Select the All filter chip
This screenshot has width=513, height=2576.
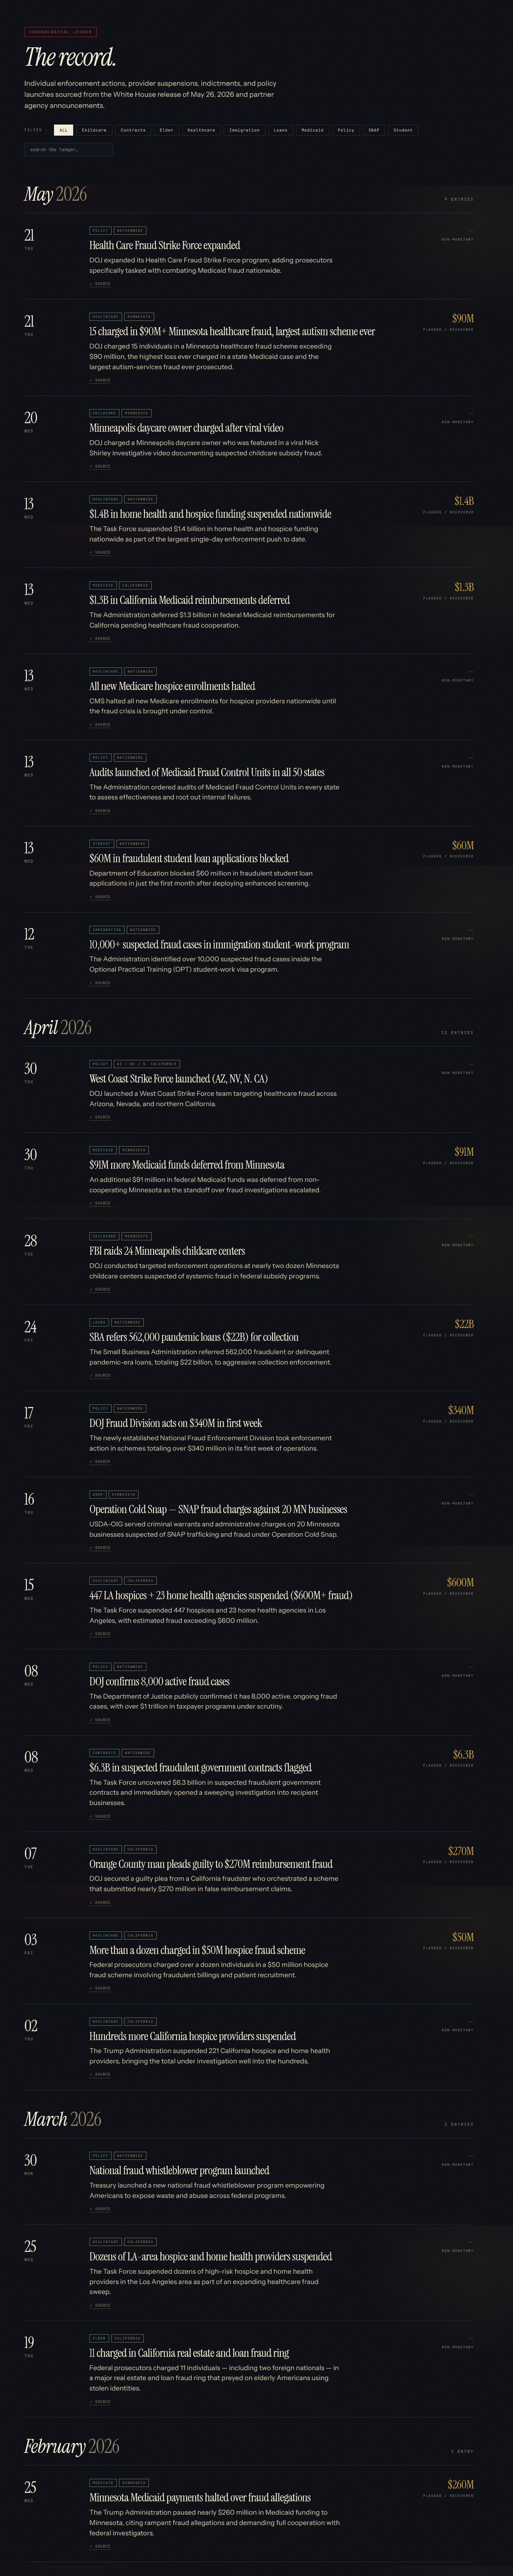63,130
